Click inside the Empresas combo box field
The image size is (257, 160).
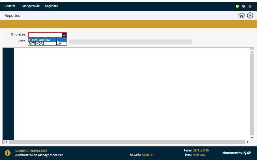(x=45, y=35)
